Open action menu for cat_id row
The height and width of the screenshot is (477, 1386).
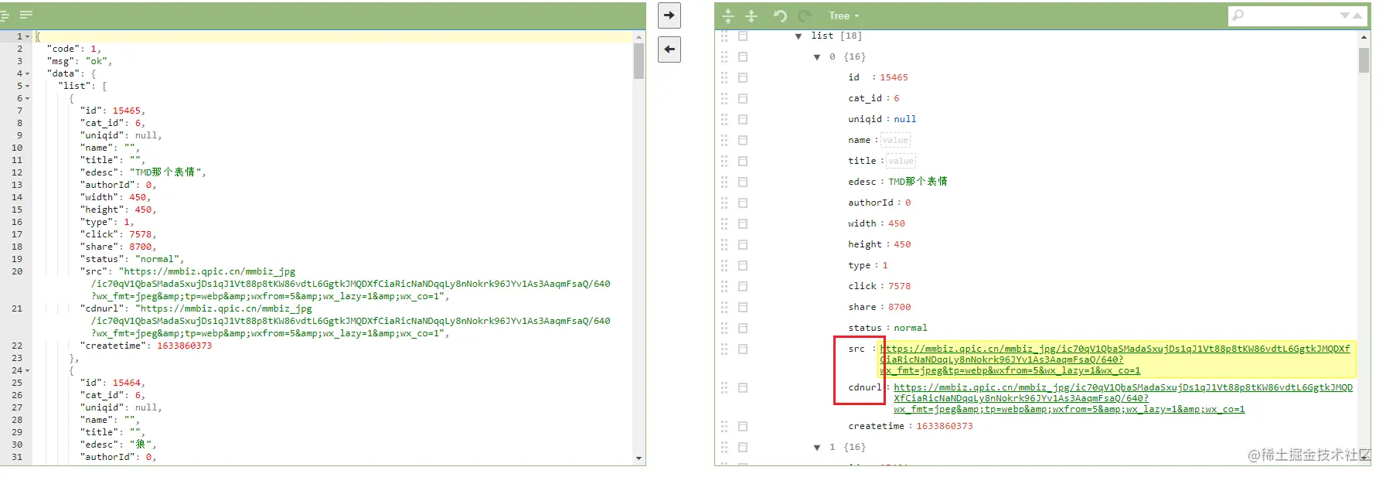pyautogui.click(x=743, y=98)
